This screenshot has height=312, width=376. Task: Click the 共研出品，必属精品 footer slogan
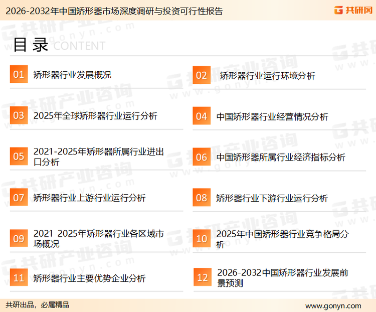click(x=37, y=305)
